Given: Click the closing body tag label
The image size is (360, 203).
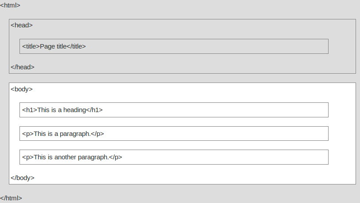Looking at the screenshot, I should pyautogui.click(x=23, y=178).
